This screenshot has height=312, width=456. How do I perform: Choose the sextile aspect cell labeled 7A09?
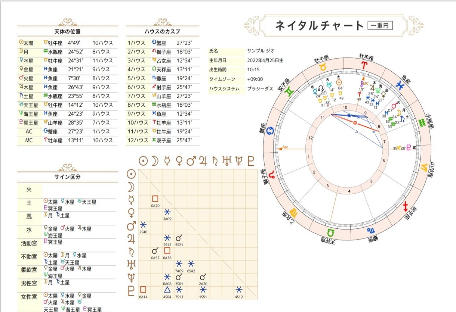pos(179,266)
